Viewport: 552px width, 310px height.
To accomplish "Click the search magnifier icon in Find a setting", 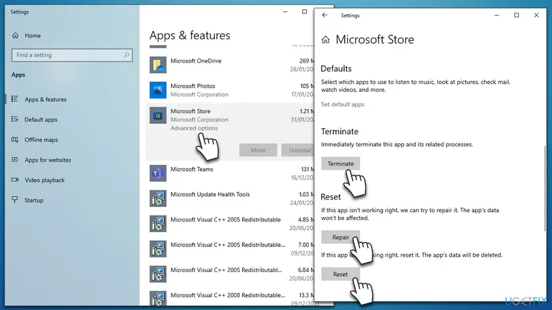I will [127, 55].
